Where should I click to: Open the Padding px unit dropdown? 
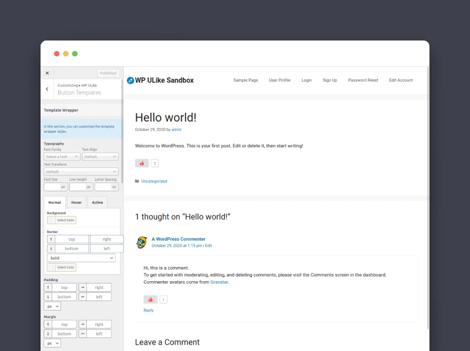coord(52,306)
